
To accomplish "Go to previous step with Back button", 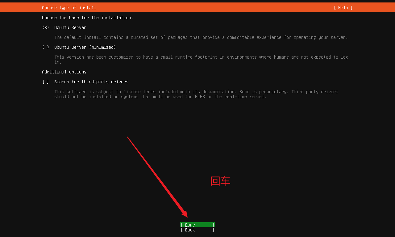I will click(197, 230).
